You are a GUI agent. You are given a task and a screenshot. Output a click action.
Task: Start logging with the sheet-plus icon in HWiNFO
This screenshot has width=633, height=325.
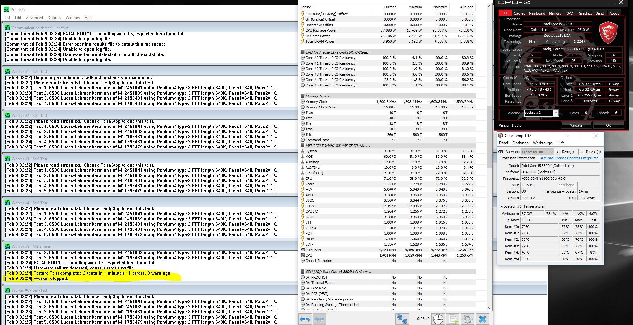453,319
